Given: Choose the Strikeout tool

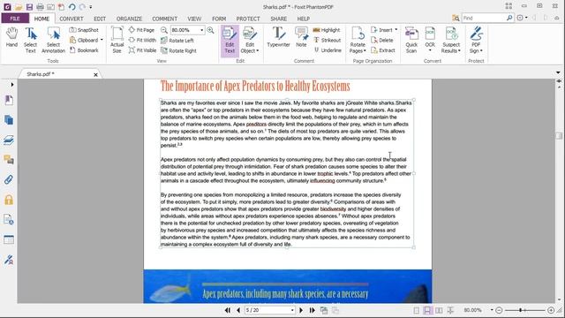Looking at the screenshot, I should [327, 40].
